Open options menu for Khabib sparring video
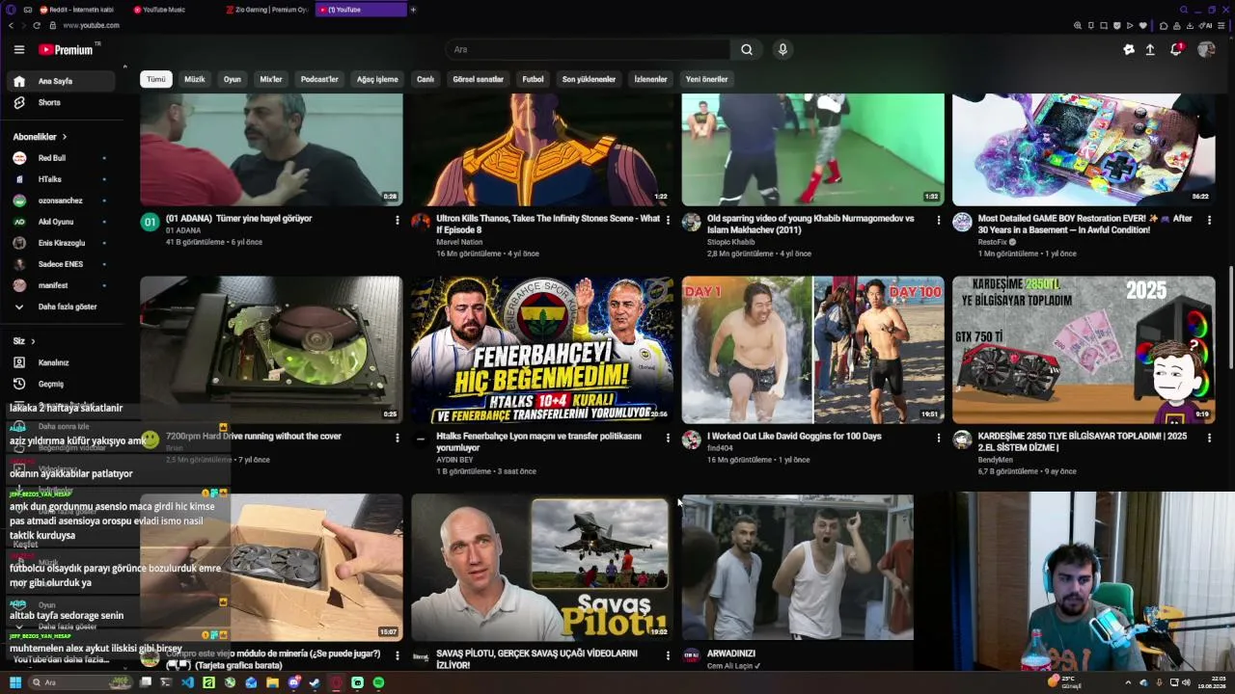This screenshot has width=1235, height=694. pos(938,221)
